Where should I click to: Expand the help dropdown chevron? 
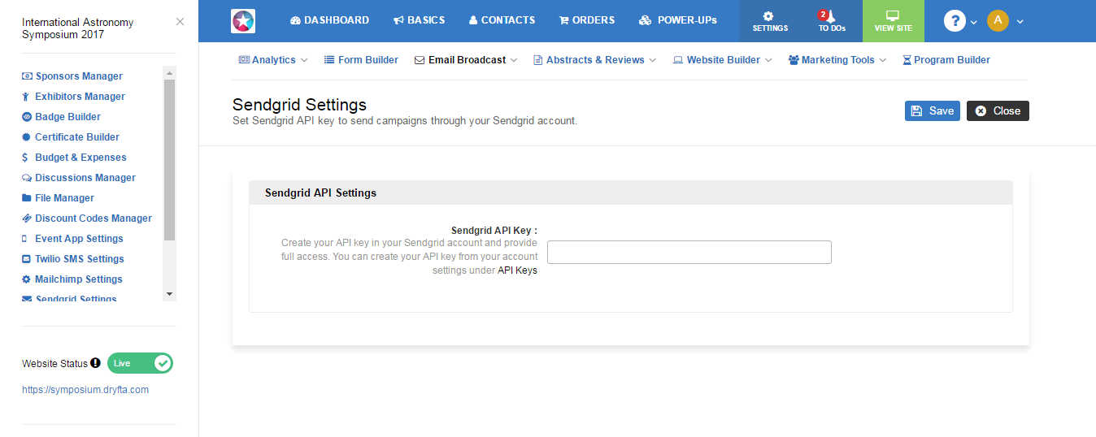(974, 22)
